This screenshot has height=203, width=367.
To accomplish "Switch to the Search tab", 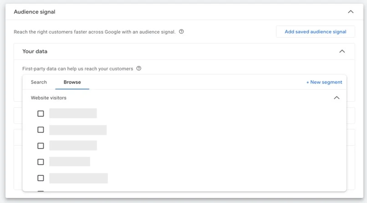I will (39, 82).
